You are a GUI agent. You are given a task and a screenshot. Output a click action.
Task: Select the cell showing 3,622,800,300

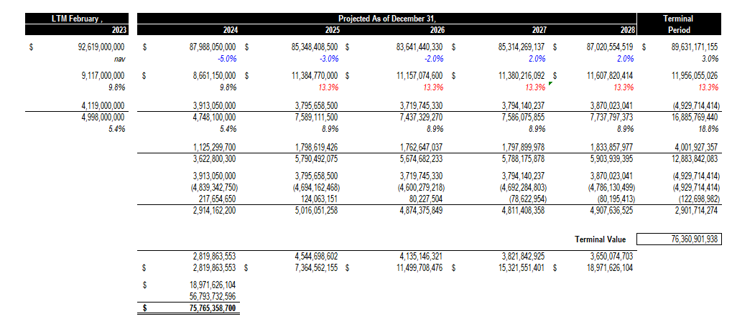coord(214,159)
